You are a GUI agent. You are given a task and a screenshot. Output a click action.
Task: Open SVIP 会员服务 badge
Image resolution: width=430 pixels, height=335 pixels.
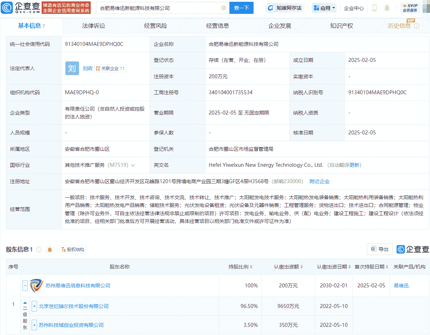410,7
